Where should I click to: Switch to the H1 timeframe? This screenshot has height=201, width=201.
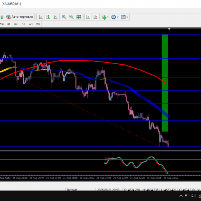[8, 24]
